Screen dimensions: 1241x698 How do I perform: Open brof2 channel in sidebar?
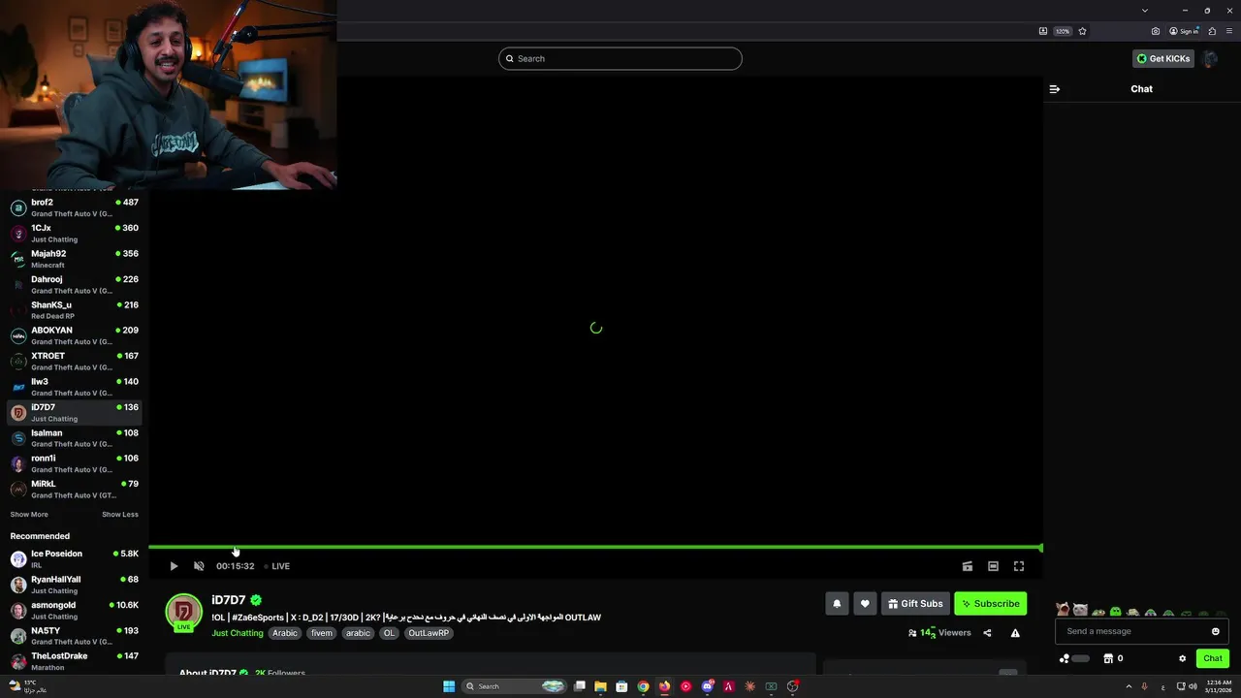pyautogui.click(x=74, y=208)
